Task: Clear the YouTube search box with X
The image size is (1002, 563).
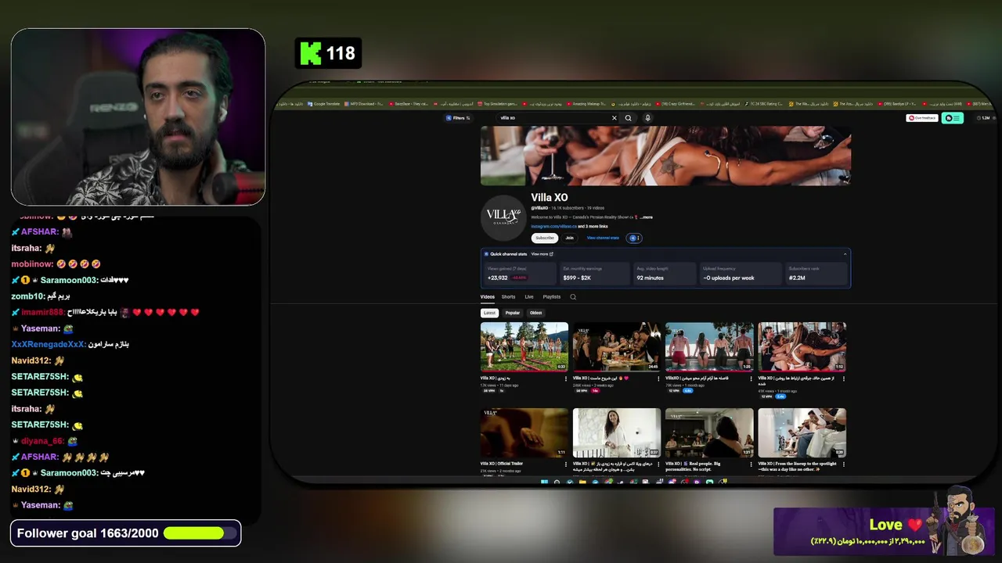Action: click(614, 118)
